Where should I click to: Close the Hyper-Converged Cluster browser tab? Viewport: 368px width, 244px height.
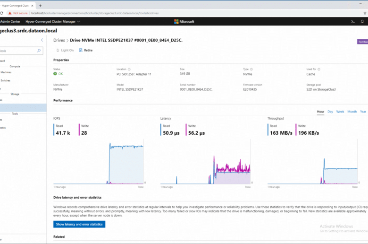(32, 6)
